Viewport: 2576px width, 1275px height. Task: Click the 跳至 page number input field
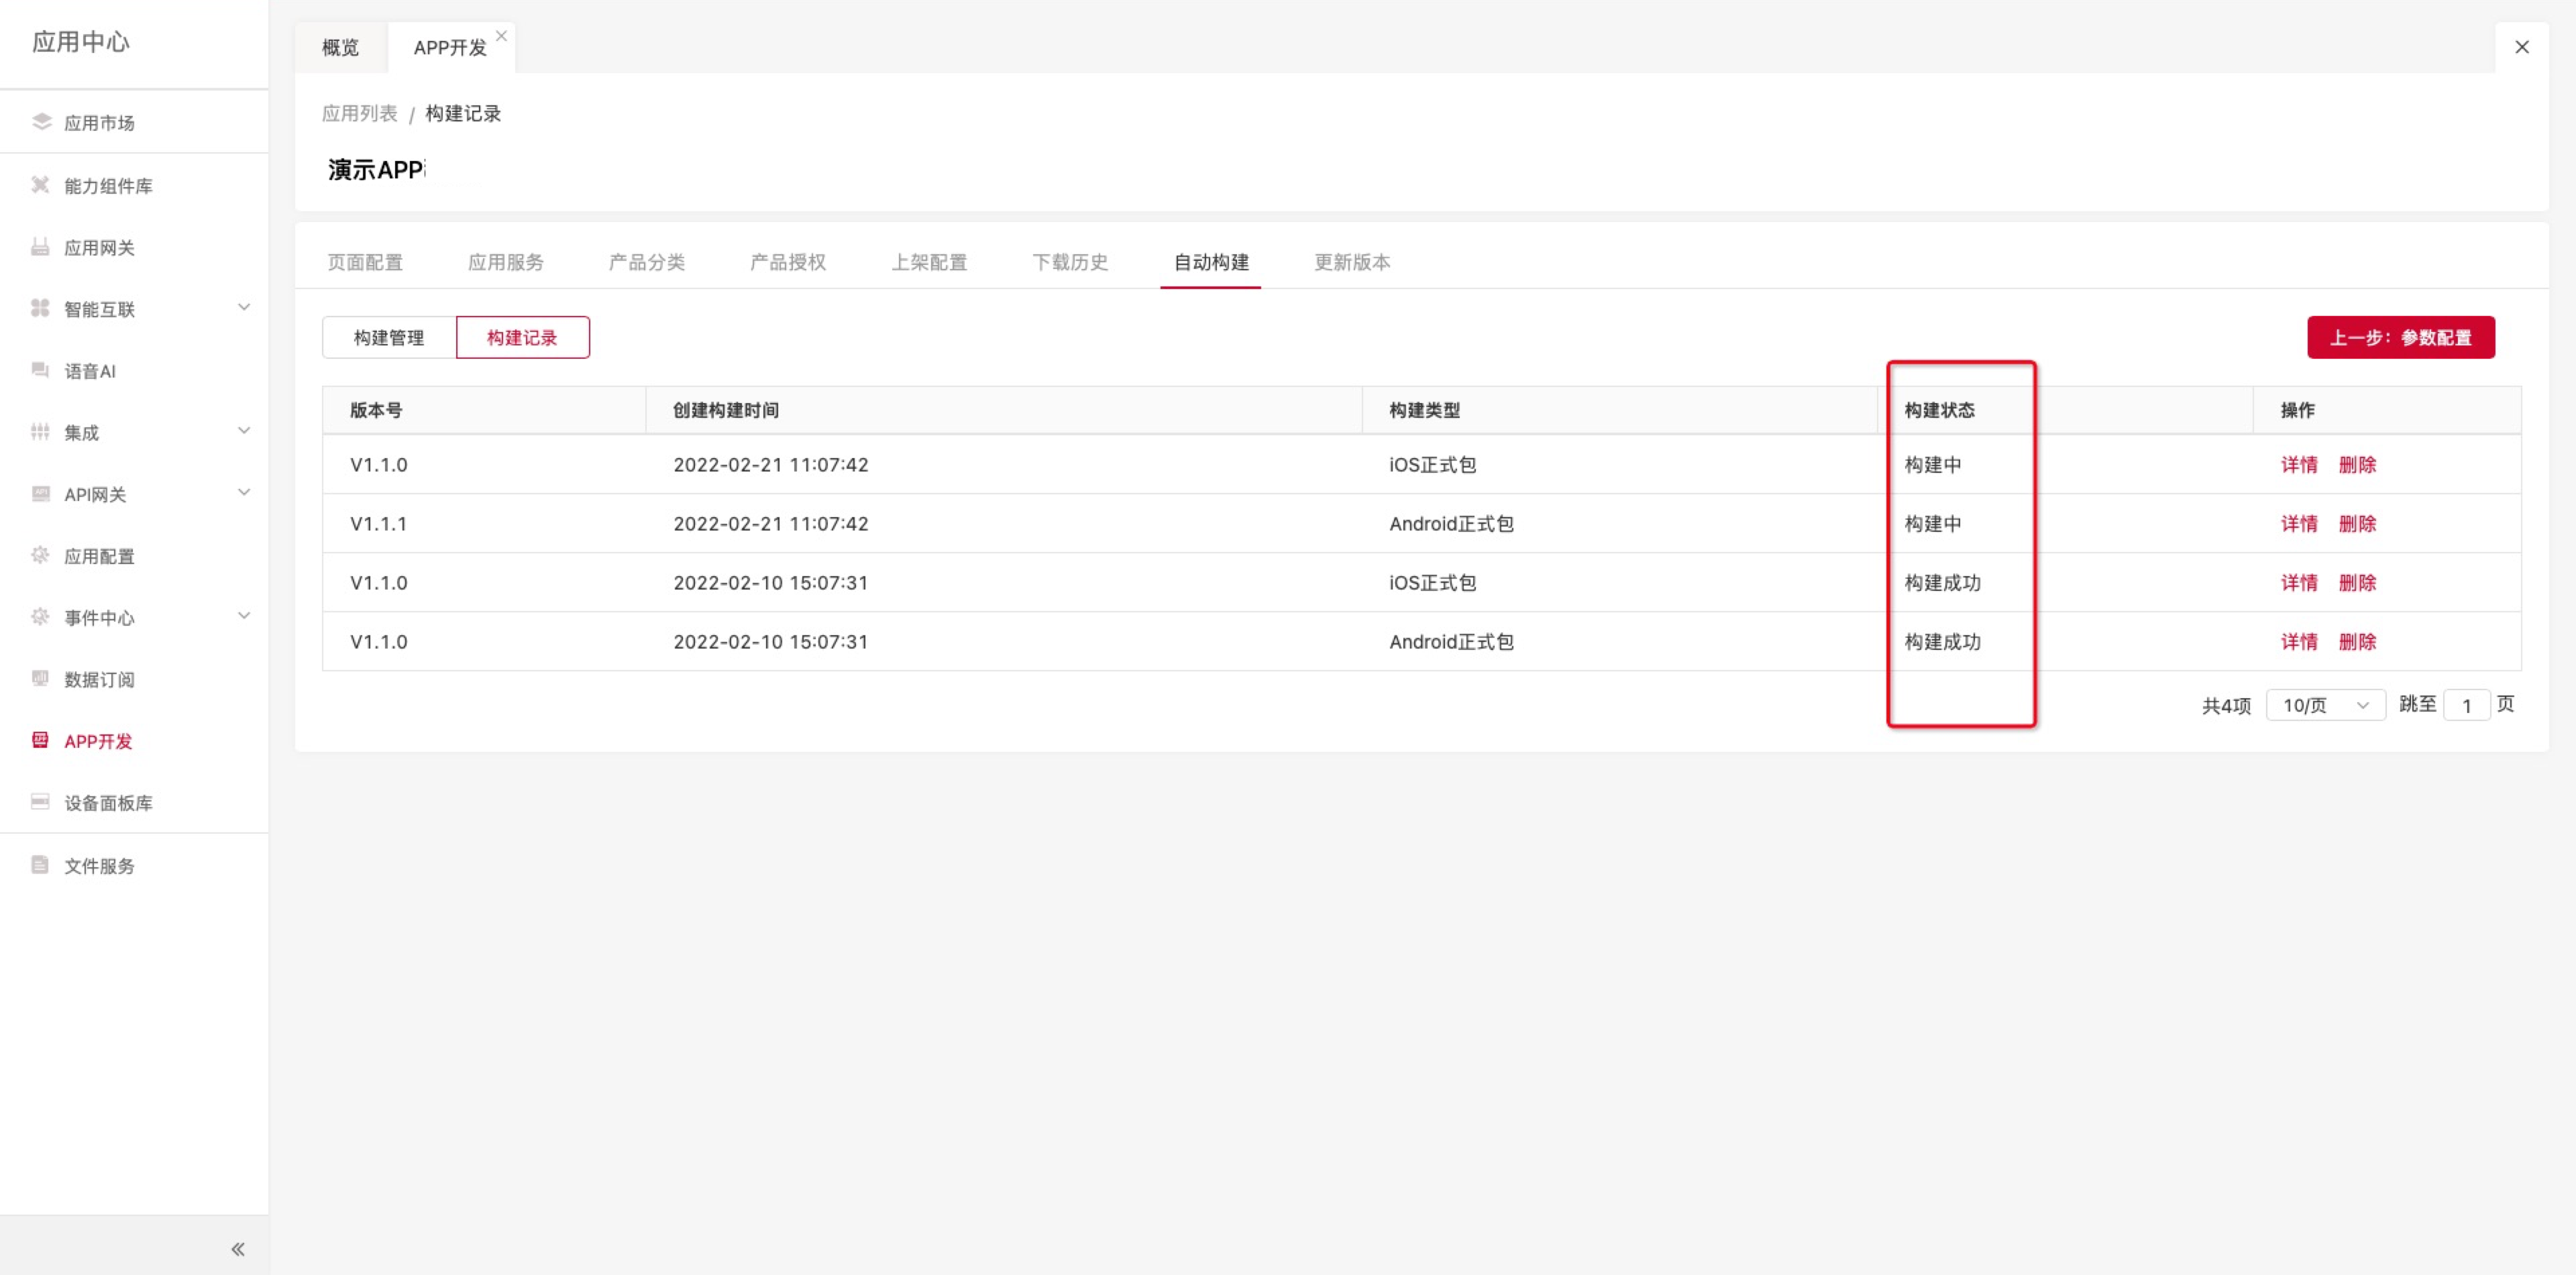click(2466, 705)
